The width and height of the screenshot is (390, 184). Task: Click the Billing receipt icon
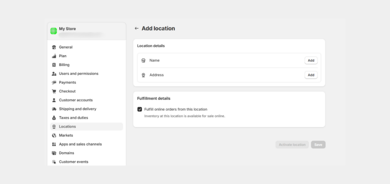pos(54,65)
